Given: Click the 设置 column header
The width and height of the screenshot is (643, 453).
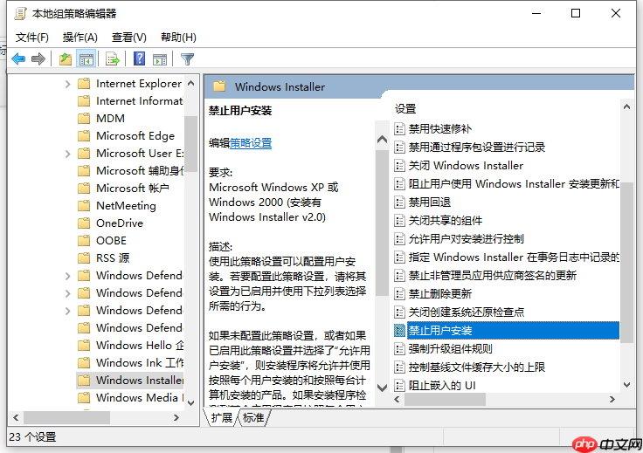Looking at the screenshot, I should 405,109.
